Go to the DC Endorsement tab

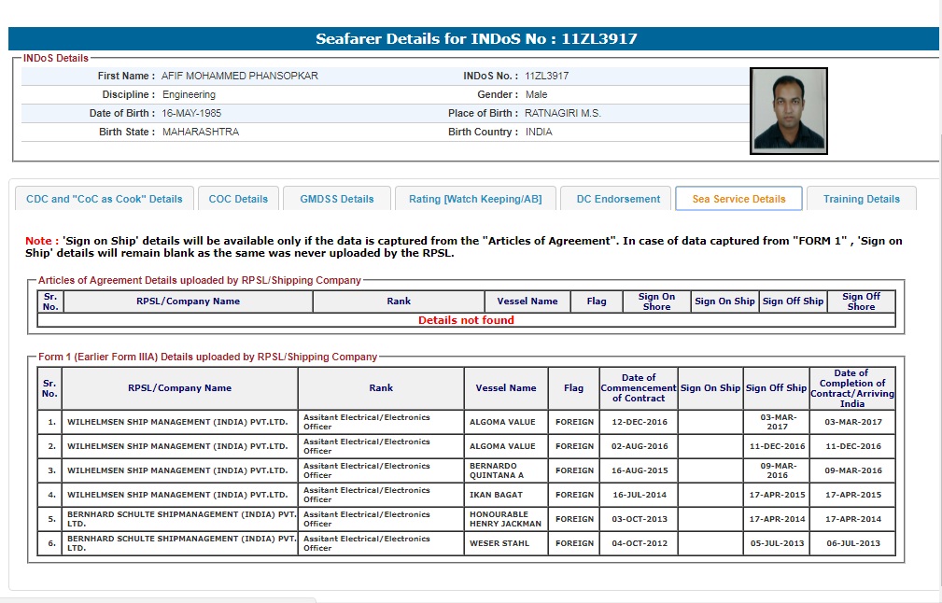(x=618, y=199)
